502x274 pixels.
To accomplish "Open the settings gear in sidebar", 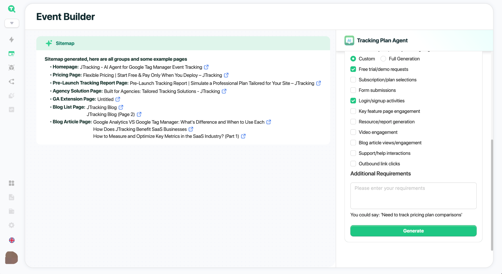I will [11, 225].
